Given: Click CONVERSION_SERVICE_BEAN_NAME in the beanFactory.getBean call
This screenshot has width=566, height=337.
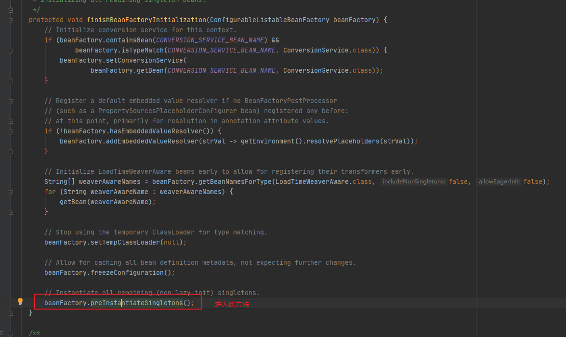Looking at the screenshot, I should pos(222,70).
